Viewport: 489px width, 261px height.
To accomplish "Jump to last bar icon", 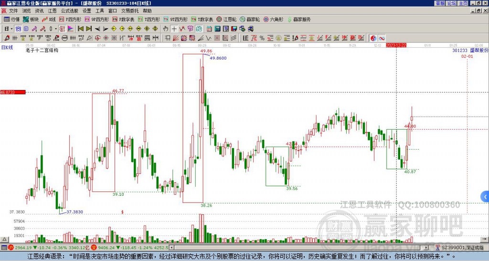I will pyautogui.click(x=89, y=29).
